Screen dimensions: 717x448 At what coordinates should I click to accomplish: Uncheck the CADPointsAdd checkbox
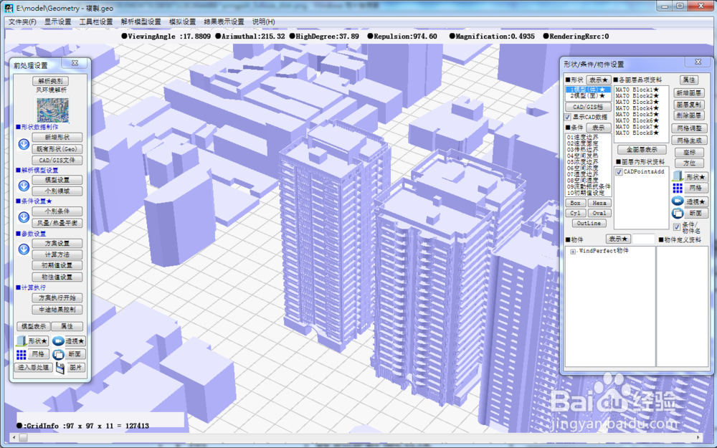(619, 172)
